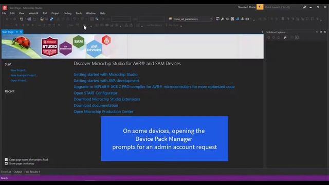Viewport: 329px width, 185px height.
Task: Expand the New Project icon's dropdown arrow
Action: click(x=25, y=19)
